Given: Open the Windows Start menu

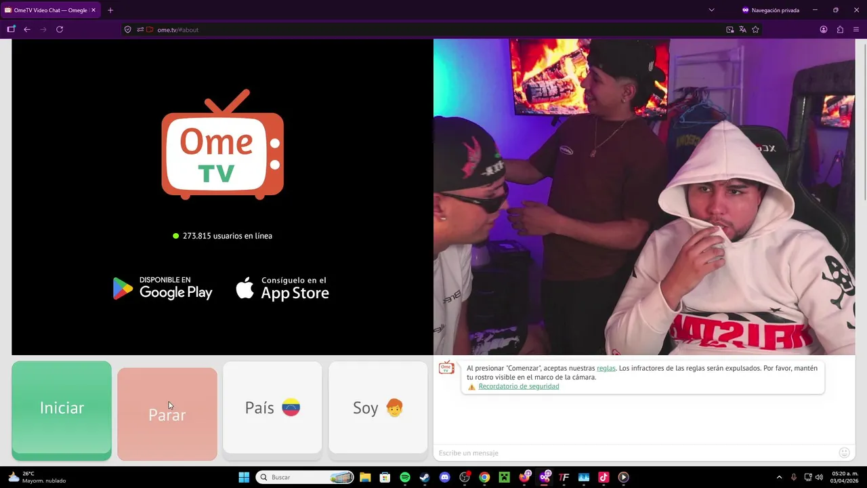Looking at the screenshot, I should (244, 477).
